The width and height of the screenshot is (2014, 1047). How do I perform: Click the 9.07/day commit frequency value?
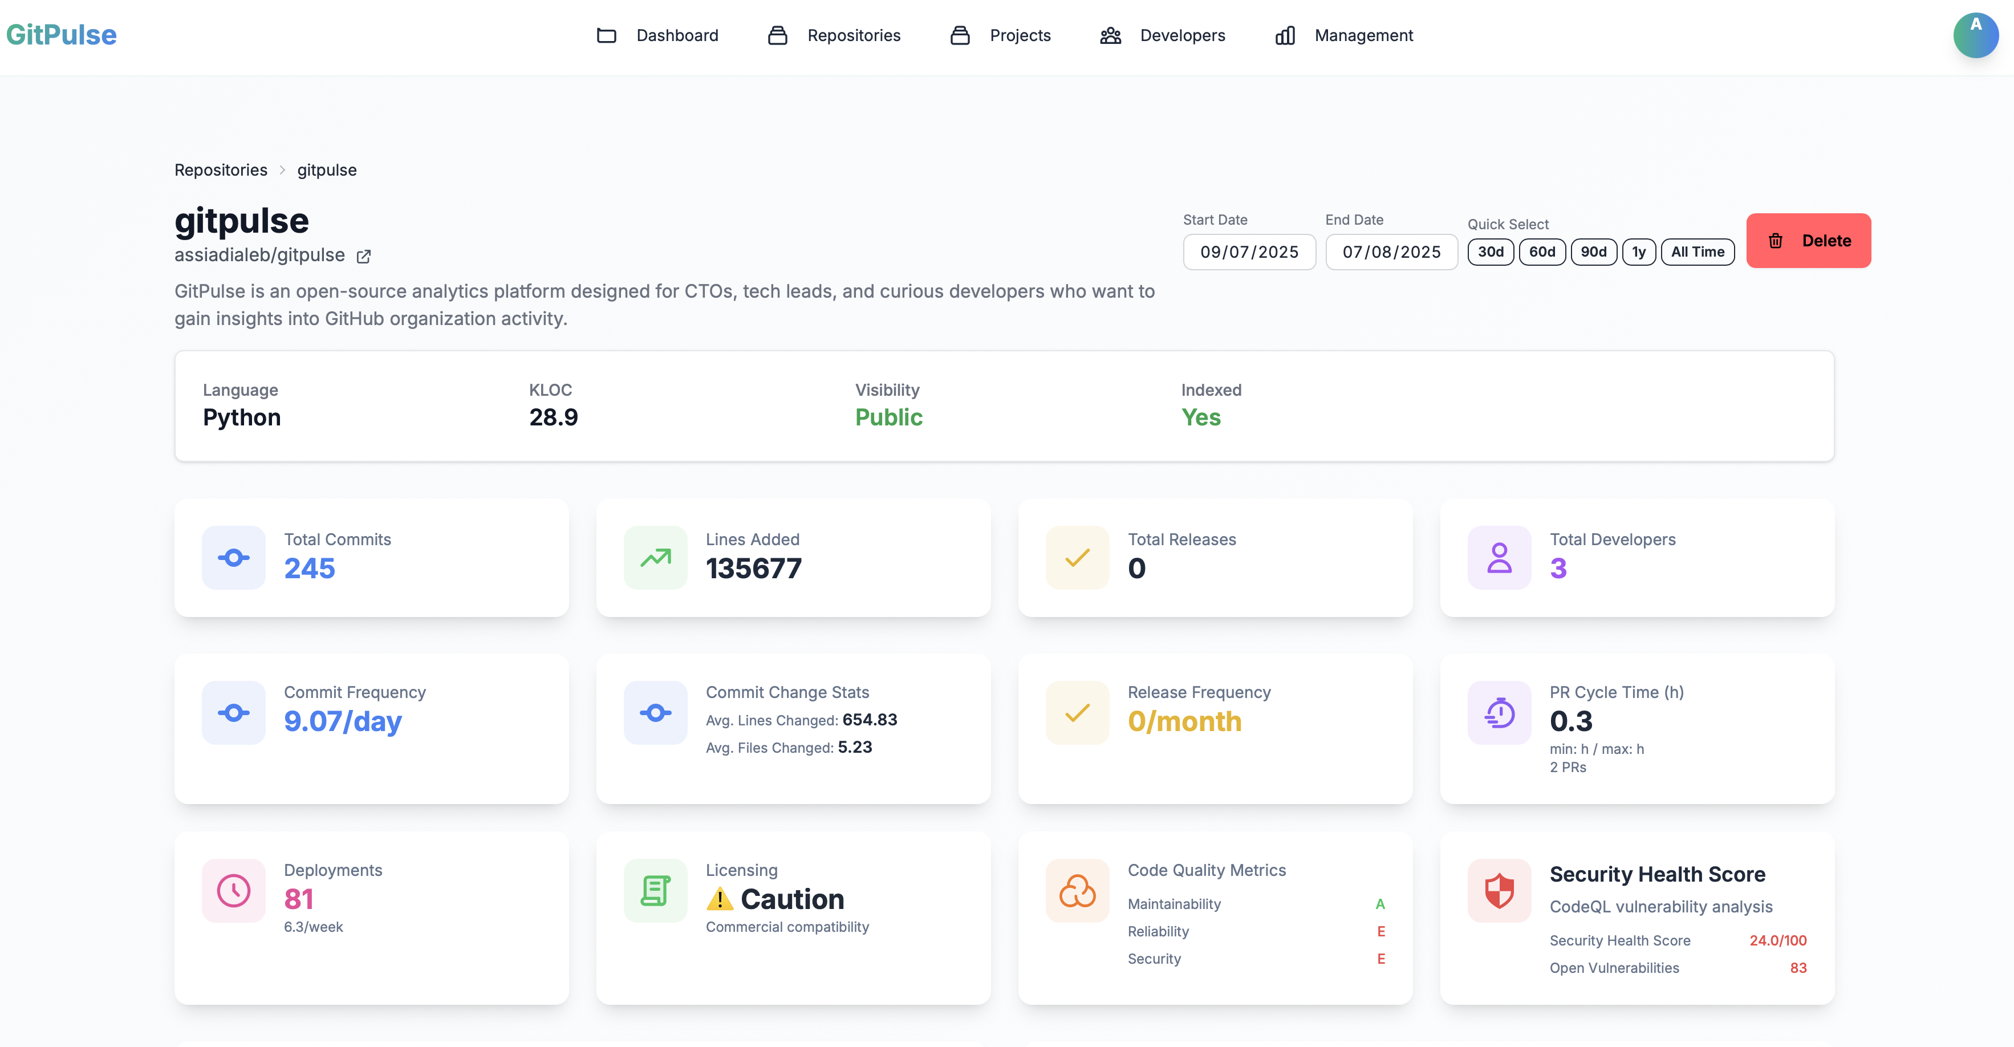click(343, 721)
